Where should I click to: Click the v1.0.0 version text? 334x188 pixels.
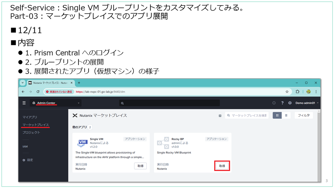pyautogui.click(x=175, y=147)
